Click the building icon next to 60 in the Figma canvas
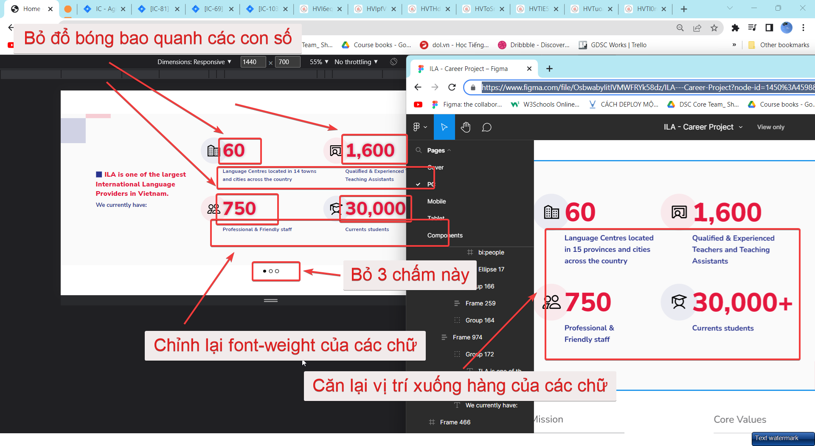The height and width of the screenshot is (446, 815). pyautogui.click(x=551, y=212)
